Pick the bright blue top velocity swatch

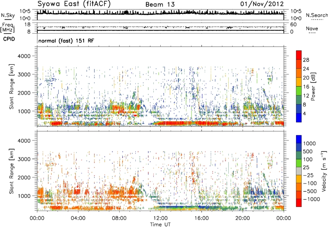coord(299,139)
